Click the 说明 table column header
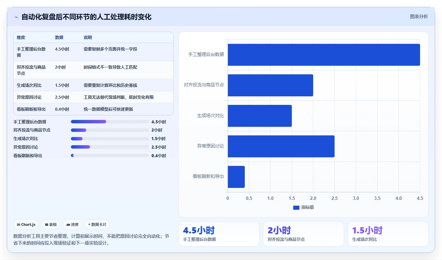The image size is (442, 260). click(88, 38)
